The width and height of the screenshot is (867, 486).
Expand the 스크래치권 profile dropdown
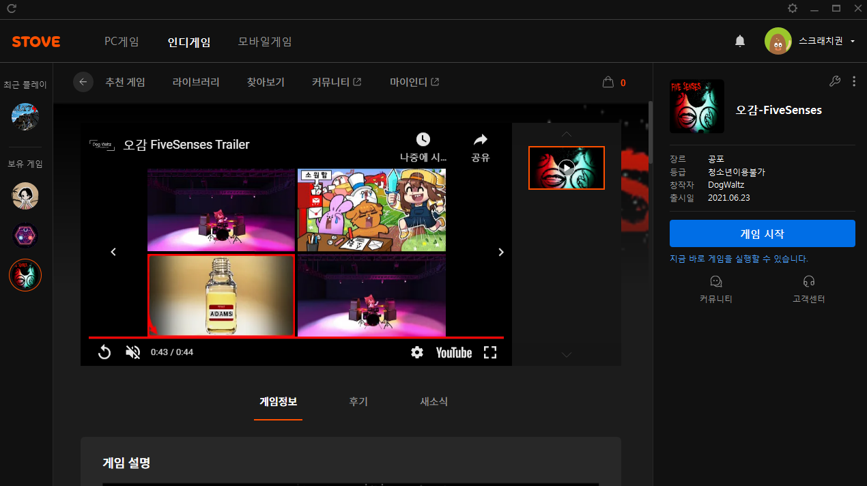[x=853, y=42]
